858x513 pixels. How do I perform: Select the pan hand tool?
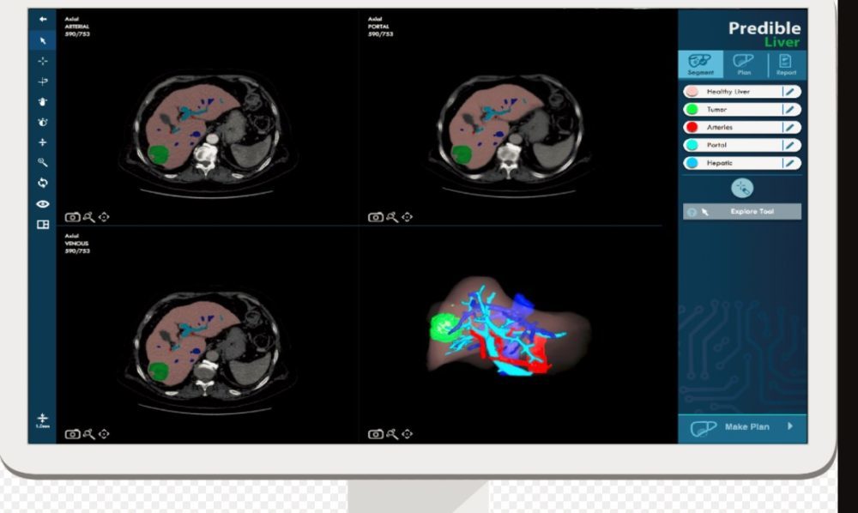43,101
